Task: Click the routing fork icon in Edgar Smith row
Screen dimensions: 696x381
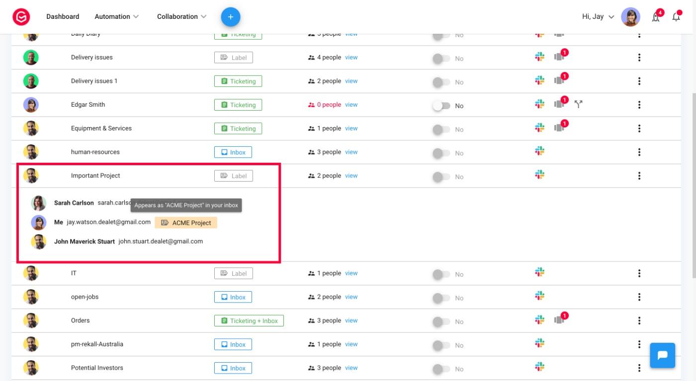Action: [578, 104]
